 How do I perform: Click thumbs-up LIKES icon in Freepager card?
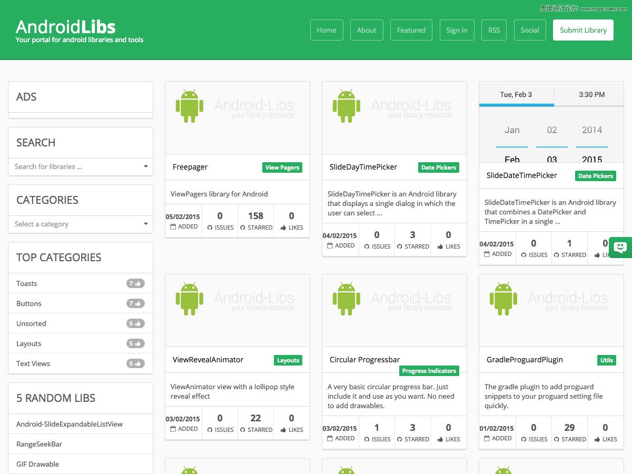click(x=283, y=228)
